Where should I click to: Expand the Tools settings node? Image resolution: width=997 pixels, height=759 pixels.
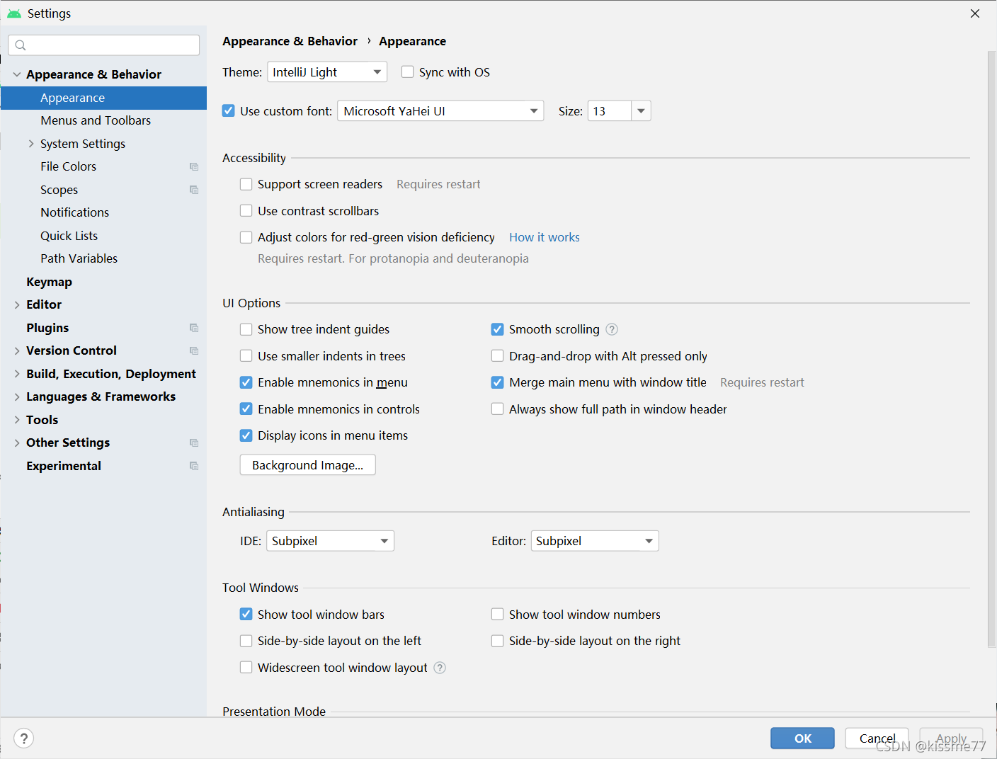(17, 420)
